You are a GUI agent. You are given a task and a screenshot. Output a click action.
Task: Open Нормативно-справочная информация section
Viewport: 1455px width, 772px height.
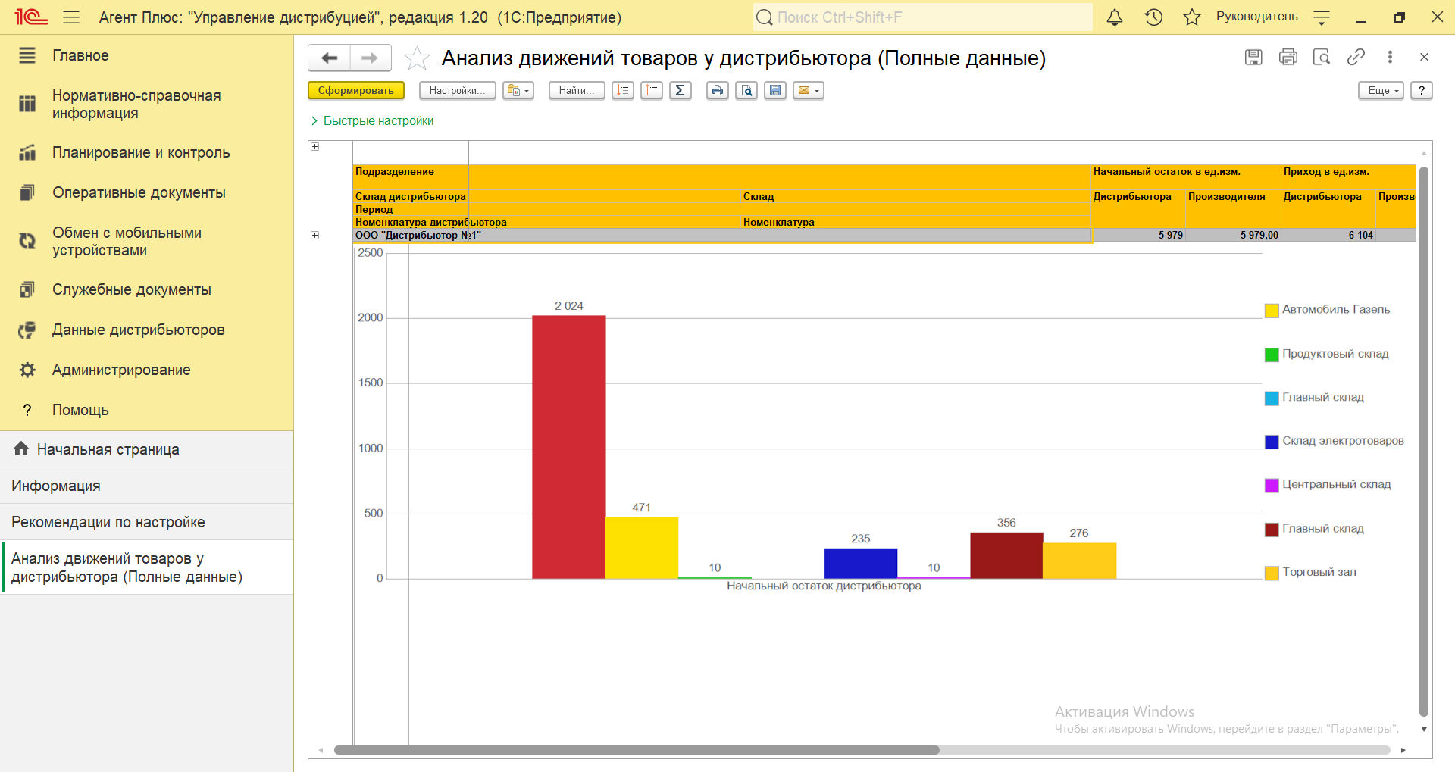(146, 105)
